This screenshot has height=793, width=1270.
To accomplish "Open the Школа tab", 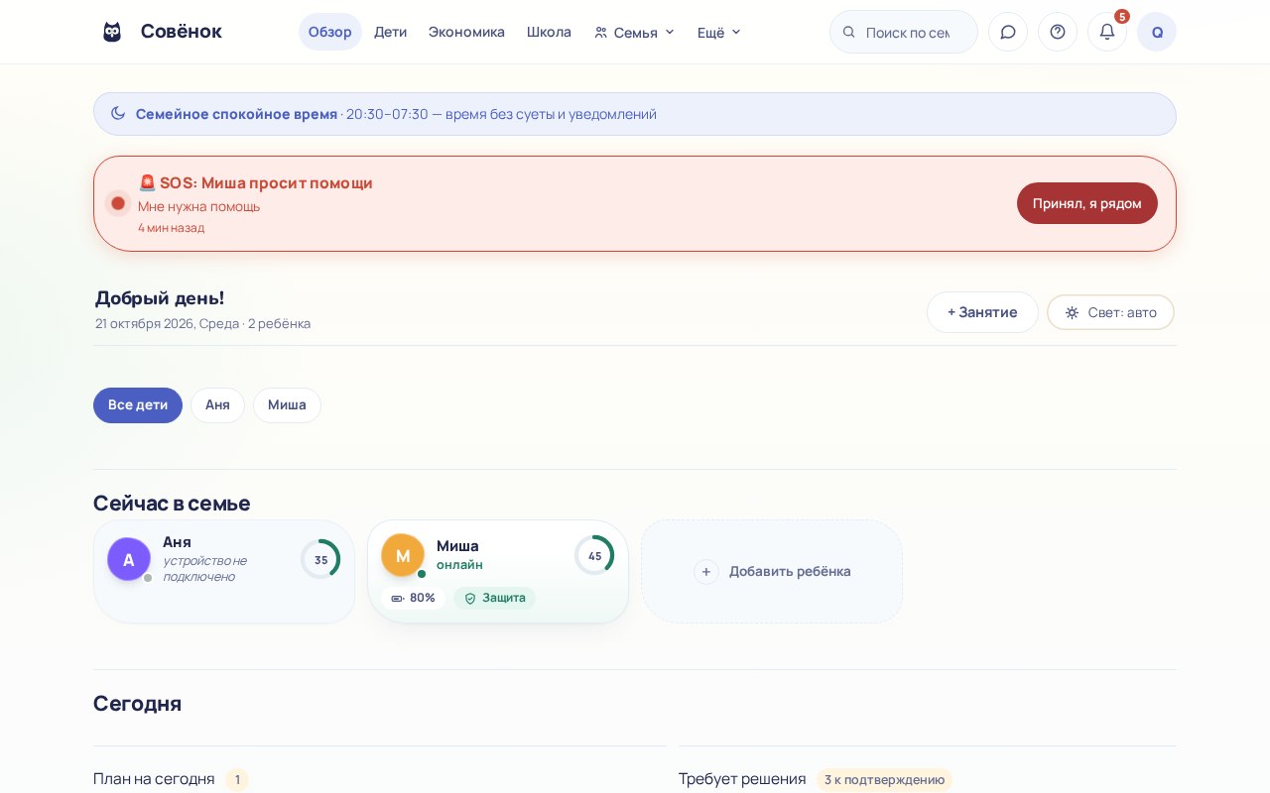I will point(549,32).
